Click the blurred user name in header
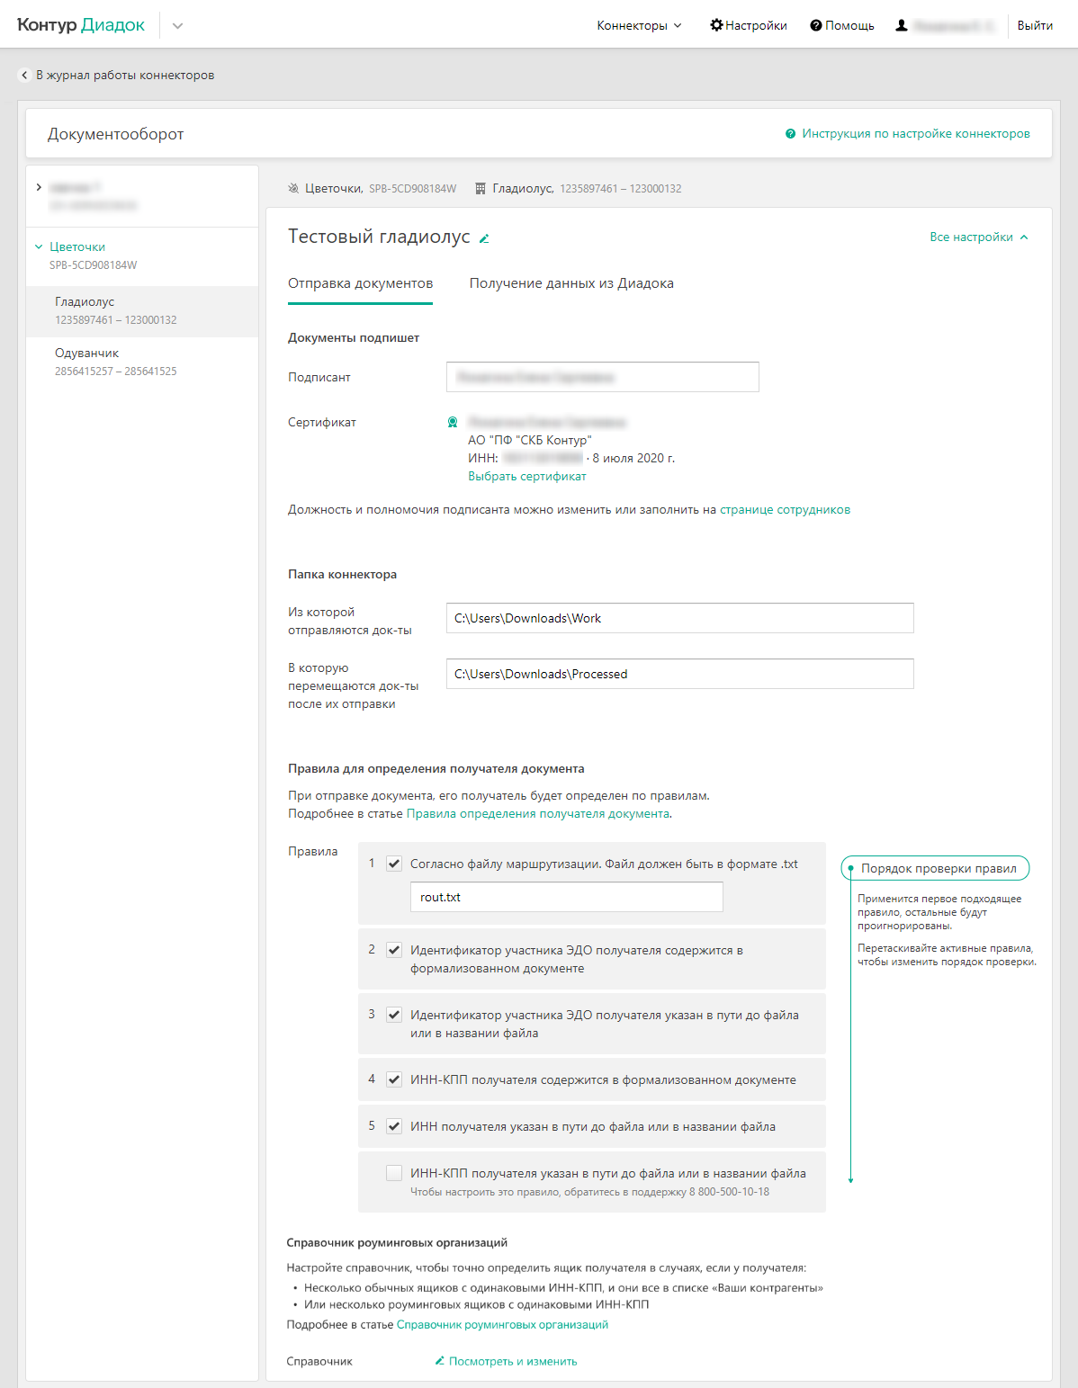The width and height of the screenshot is (1078, 1388). (954, 26)
